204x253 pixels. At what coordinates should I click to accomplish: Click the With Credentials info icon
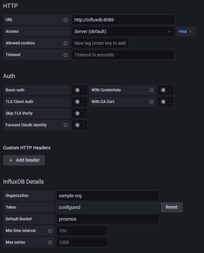[151, 90]
